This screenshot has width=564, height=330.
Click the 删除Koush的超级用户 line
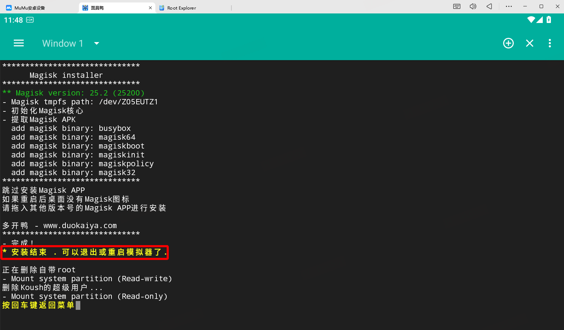(x=52, y=288)
